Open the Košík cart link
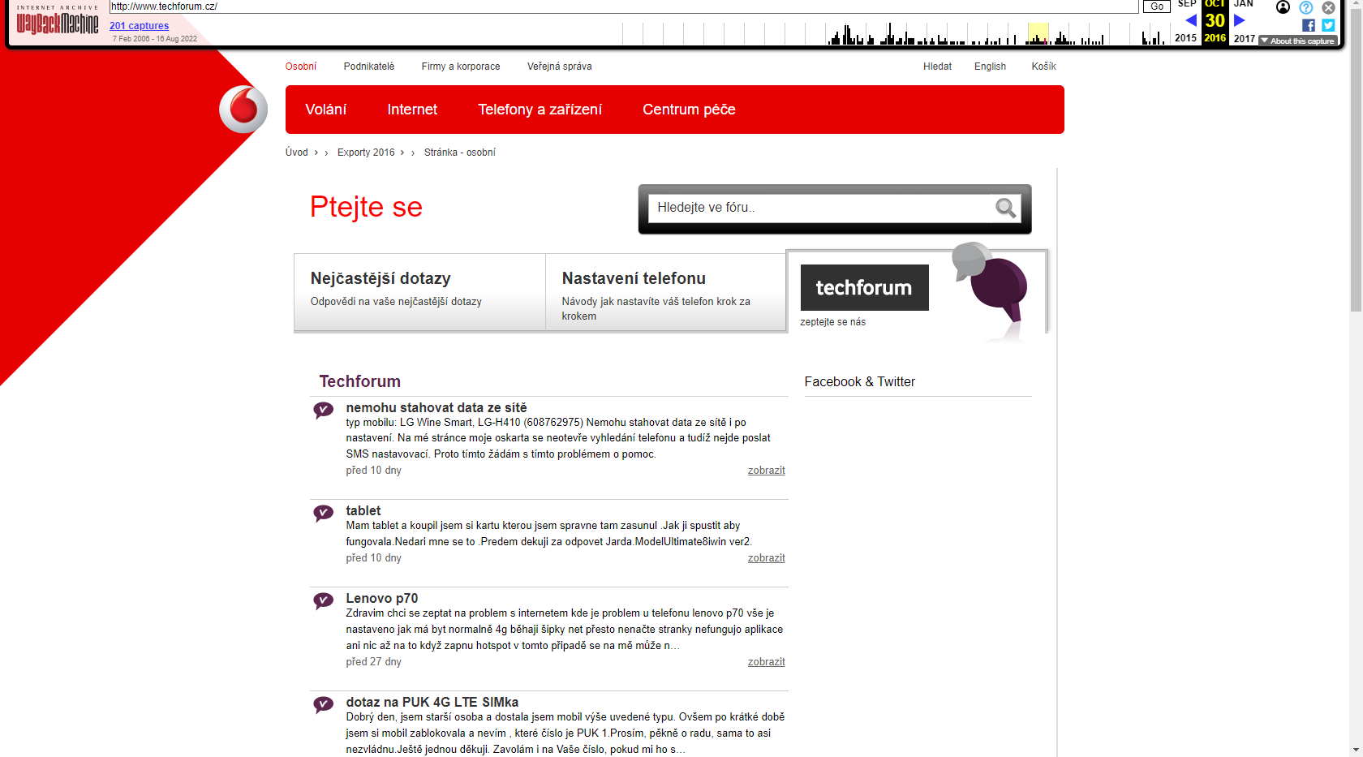 [1043, 67]
